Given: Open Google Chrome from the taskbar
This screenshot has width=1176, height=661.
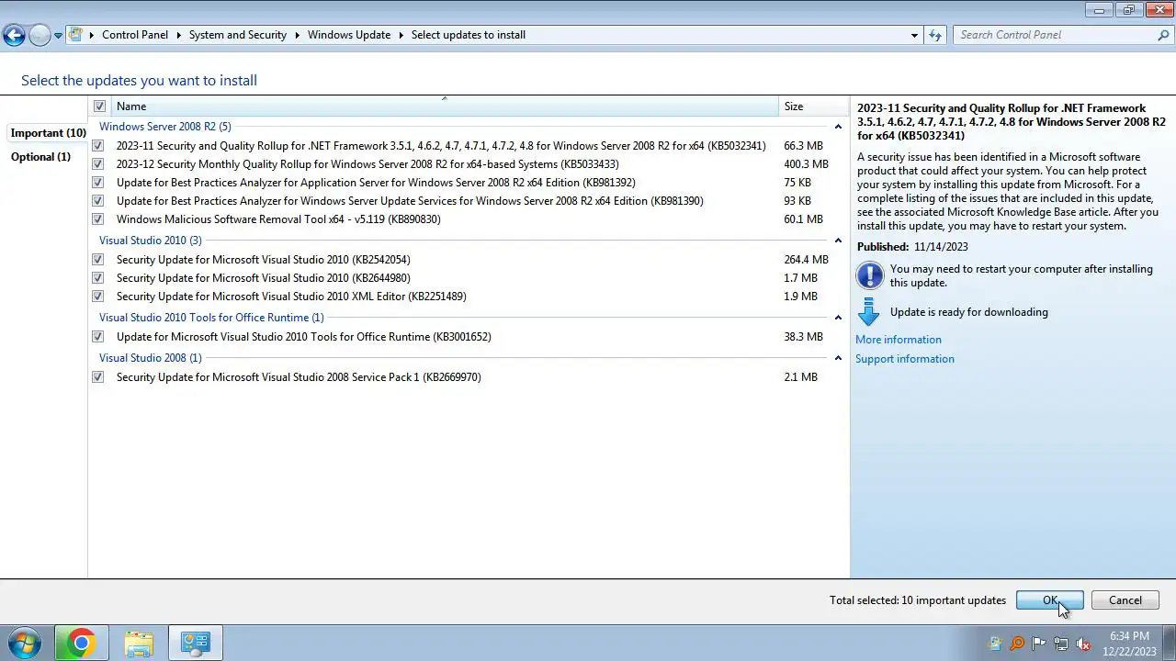Looking at the screenshot, I should [x=81, y=644].
